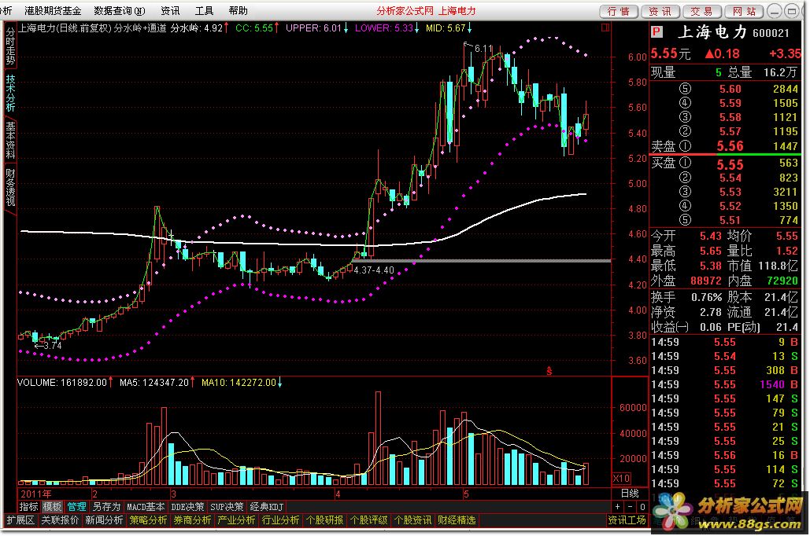Click the 上海电力 600021 stock title
Screen dimensions: 810x536
click(x=734, y=32)
